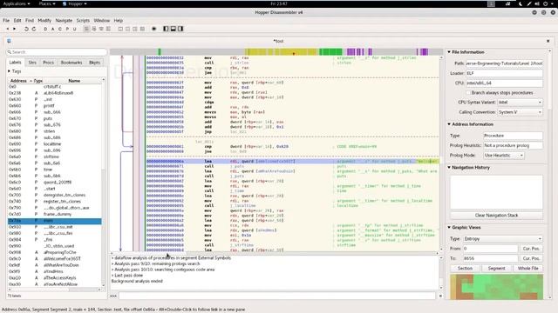Click document icon left of tool tab
The height and width of the screenshot is (313, 558).
click(9, 41)
